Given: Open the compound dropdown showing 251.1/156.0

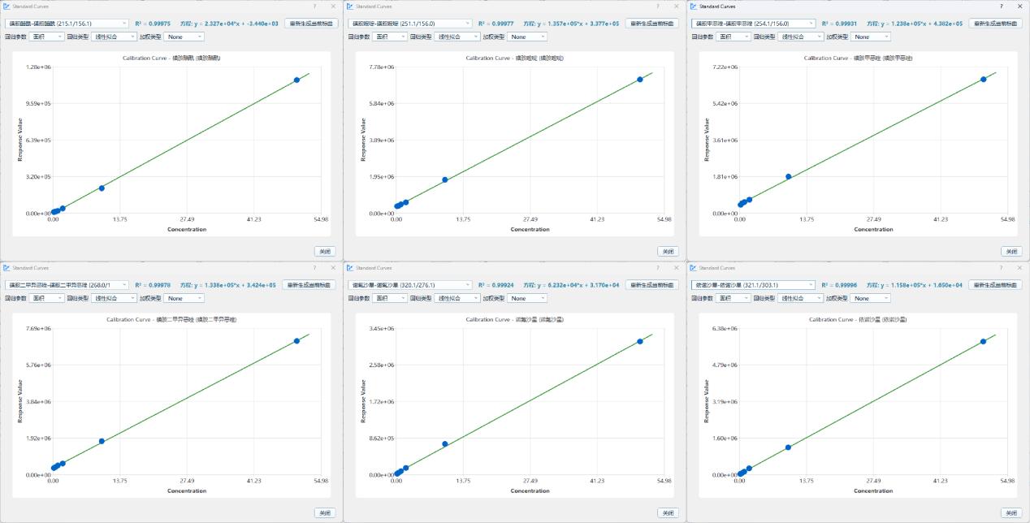Looking at the screenshot, I should point(410,24).
